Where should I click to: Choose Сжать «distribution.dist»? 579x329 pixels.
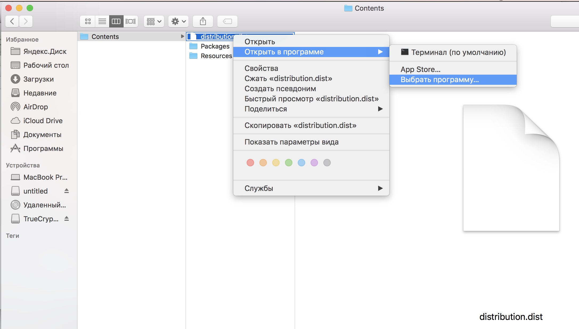click(311, 78)
